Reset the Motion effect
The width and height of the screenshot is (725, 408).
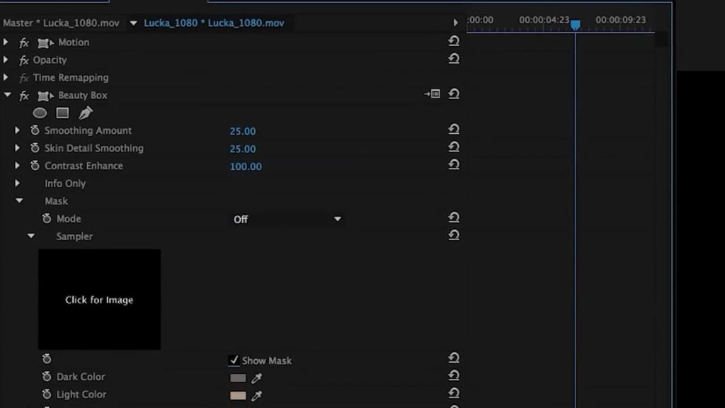tap(454, 41)
